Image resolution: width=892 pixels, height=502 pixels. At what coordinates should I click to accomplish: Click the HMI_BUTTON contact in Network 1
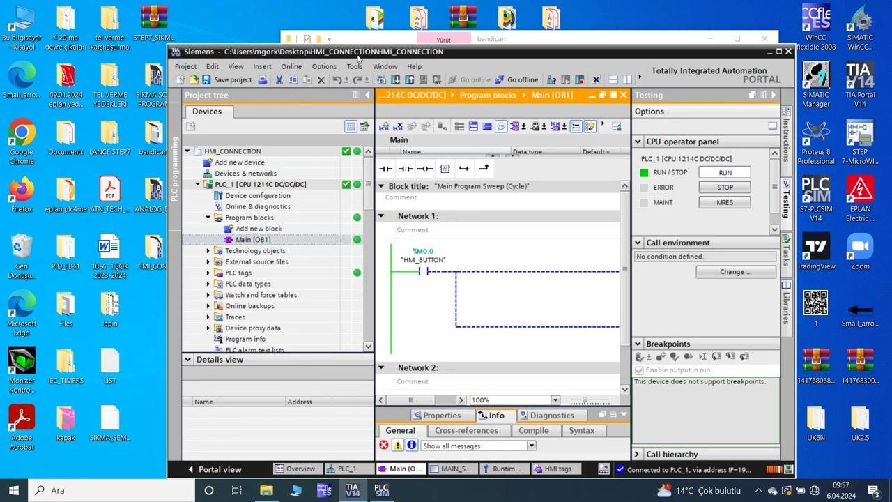click(x=423, y=271)
